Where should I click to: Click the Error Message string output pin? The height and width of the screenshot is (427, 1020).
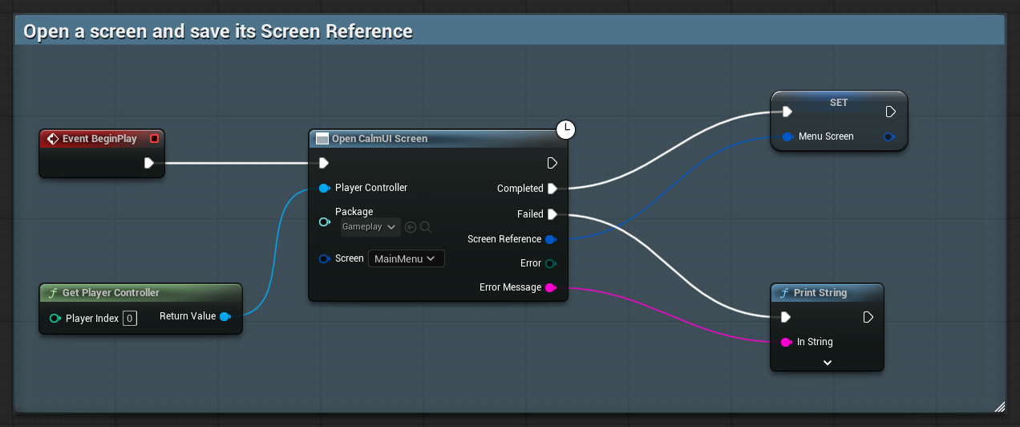click(x=550, y=287)
